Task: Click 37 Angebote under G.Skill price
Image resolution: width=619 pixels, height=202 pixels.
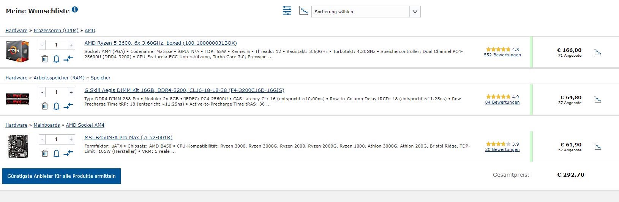Action: pos(570,103)
